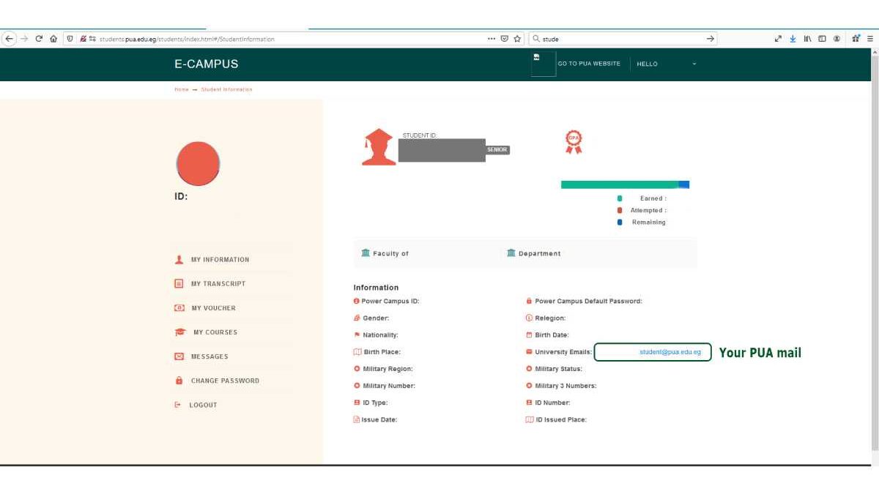This screenshot has height=494, width=879.
Task: Click the Messages envelope icon
Action: pos(179,356)
